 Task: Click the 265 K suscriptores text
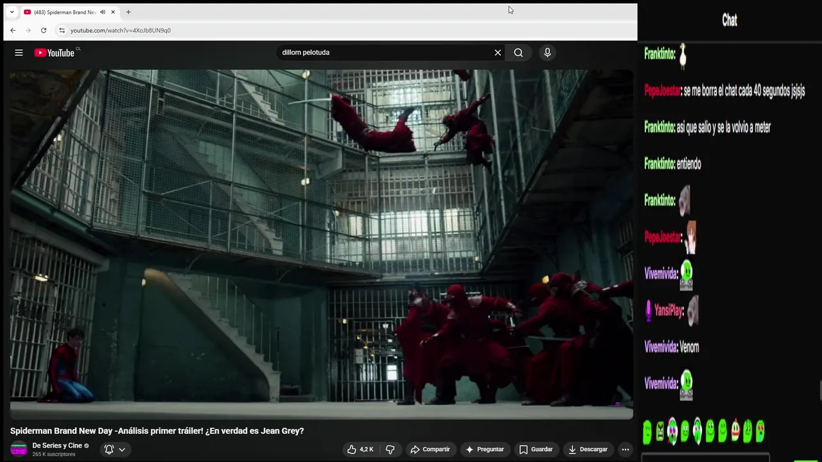point(54,454)
